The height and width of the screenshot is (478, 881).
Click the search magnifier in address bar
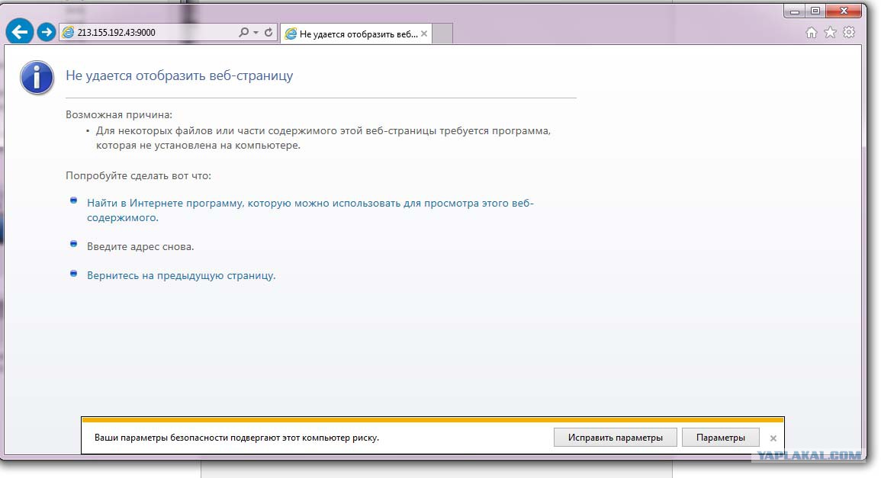[243, 32]
